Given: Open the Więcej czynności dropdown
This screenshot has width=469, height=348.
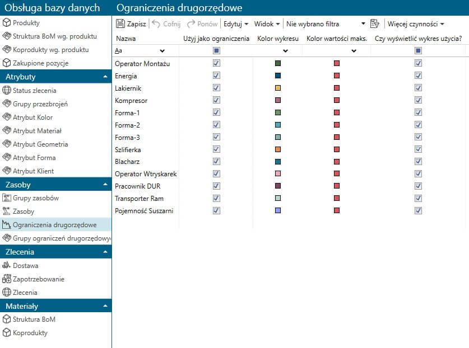Looking at the screenshot, I should tap(416, 23).
